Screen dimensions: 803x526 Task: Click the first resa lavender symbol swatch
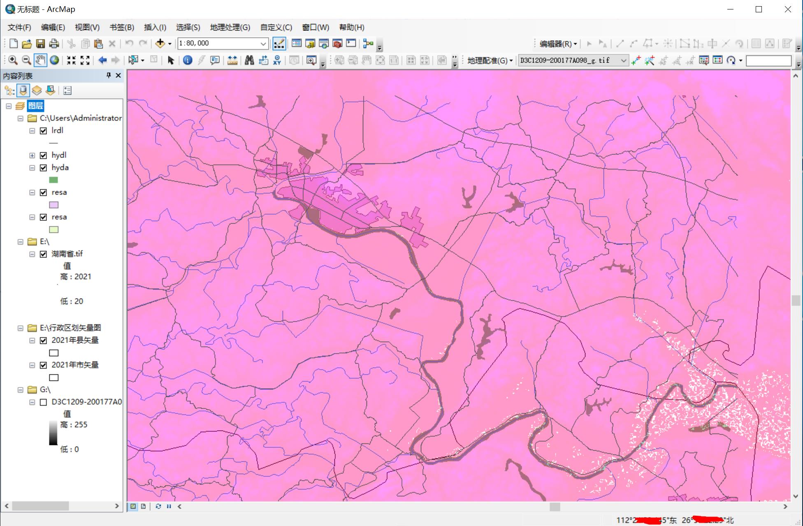pyautogui.click(x=53, y=205)
